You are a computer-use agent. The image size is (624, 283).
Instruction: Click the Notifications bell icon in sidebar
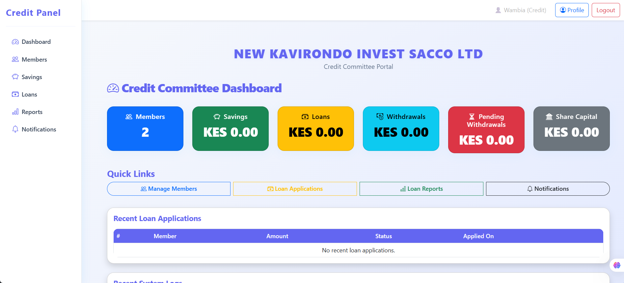click(x=15, y=129)
